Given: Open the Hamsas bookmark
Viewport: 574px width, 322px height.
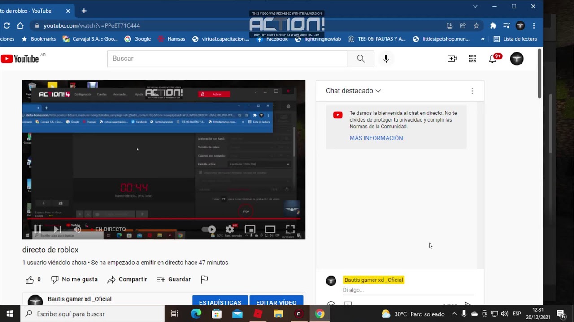Looking at the screenshot, I should click(171, 39).
